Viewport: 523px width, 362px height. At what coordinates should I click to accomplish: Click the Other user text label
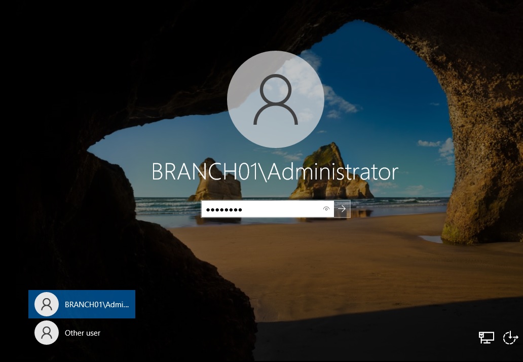[x=83, y=333]
